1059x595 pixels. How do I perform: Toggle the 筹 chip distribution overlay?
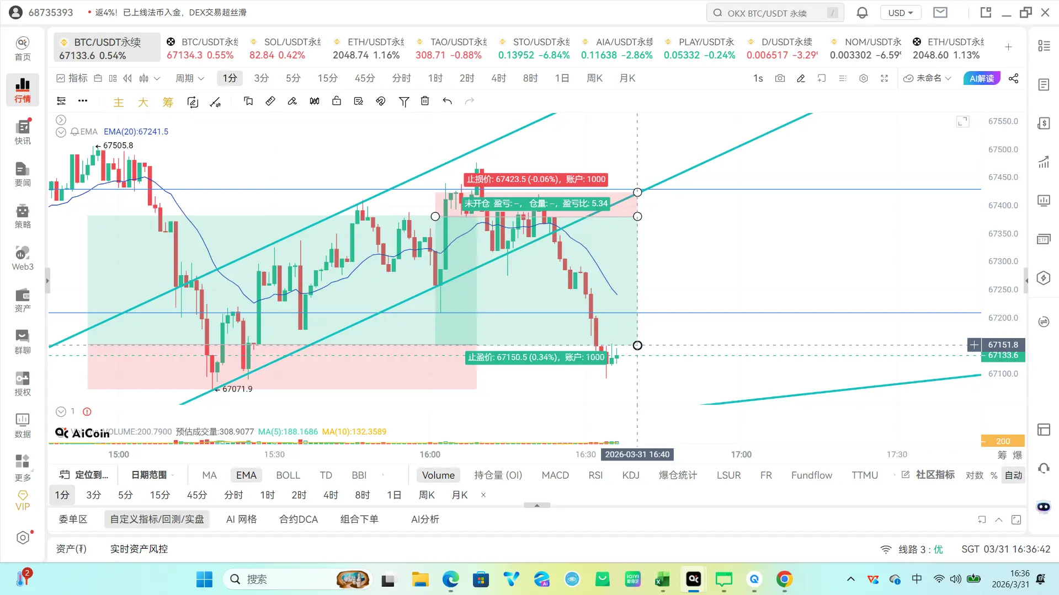coord(168,102)
